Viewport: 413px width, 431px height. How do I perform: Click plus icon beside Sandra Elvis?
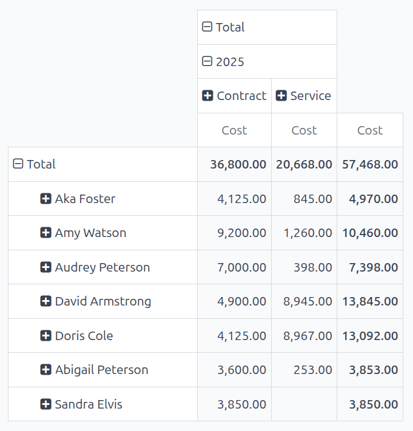pos(45,404)
